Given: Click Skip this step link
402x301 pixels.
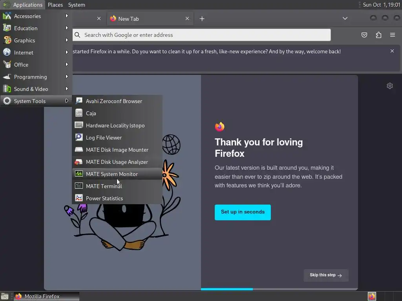Looking at the screenshot, I should (x=326, y=275).
